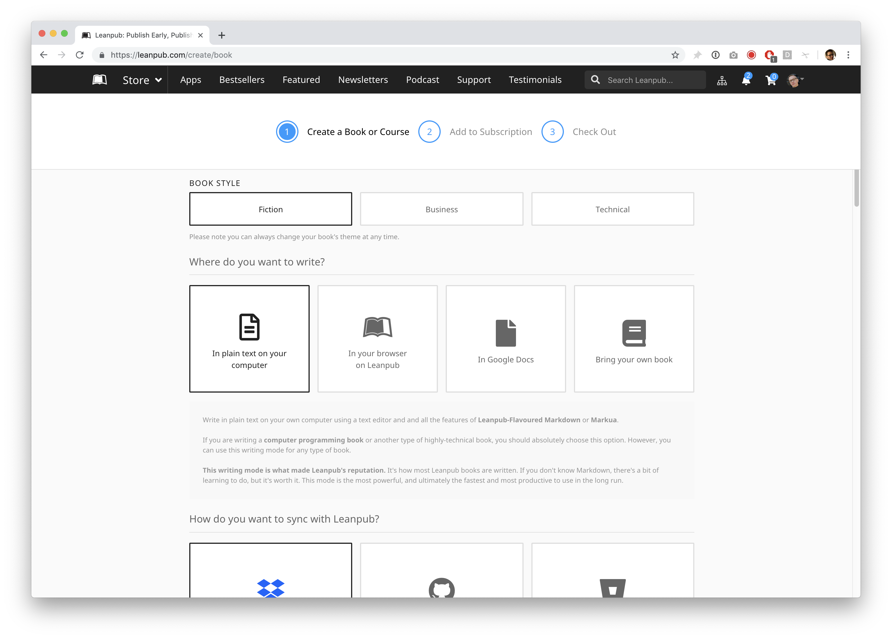Reload the page
Viewport: 892px width, 639px height.
coord(80,55)
